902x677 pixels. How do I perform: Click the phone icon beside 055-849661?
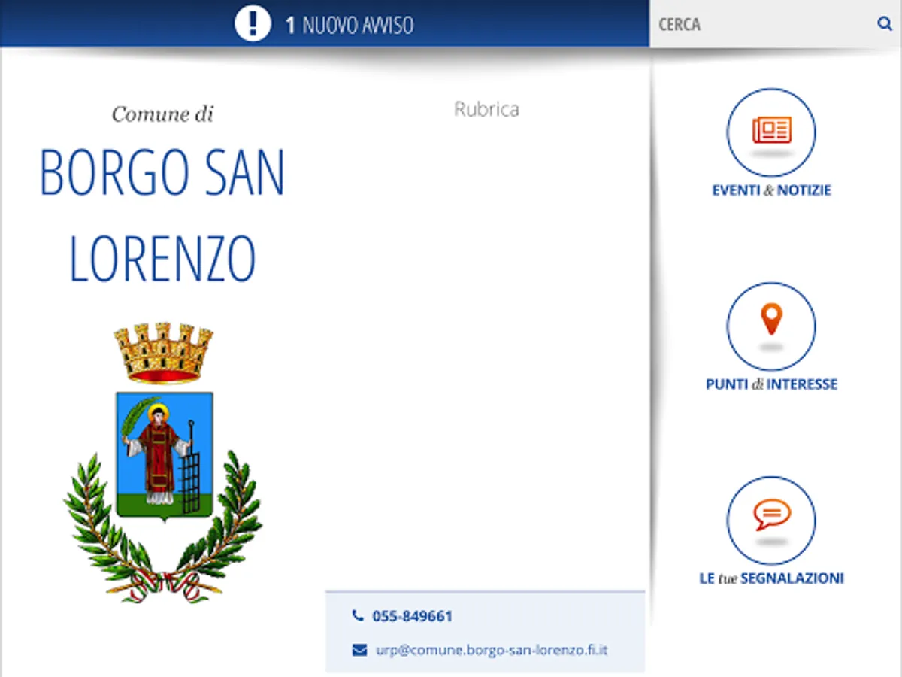pos(358,616)
